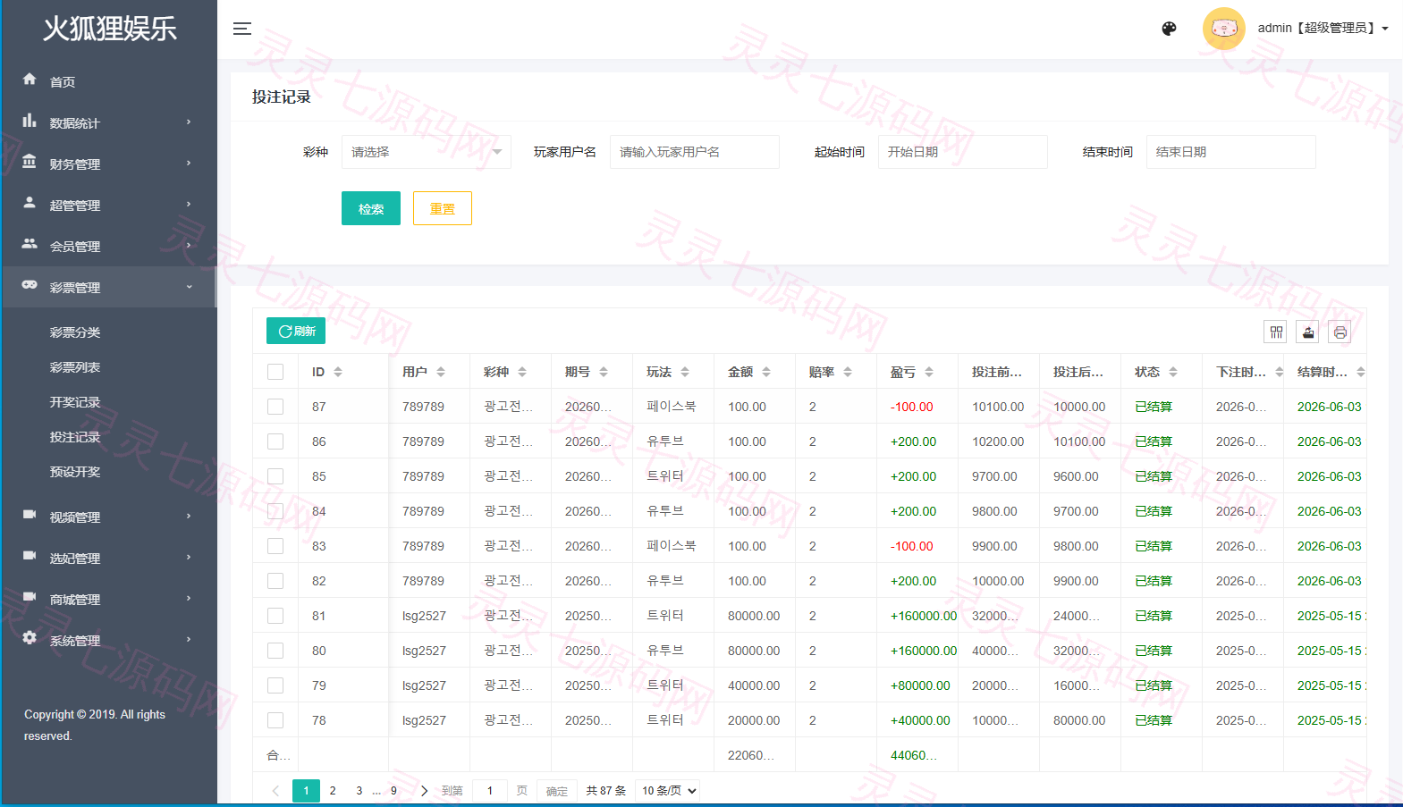Expand the 会员管理 sidebar menu
Image resolution: width=1403 pixels, height=807 pixels.
click(109, 246)
